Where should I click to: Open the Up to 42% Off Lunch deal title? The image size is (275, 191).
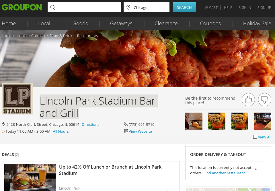[x=110, y=170]
